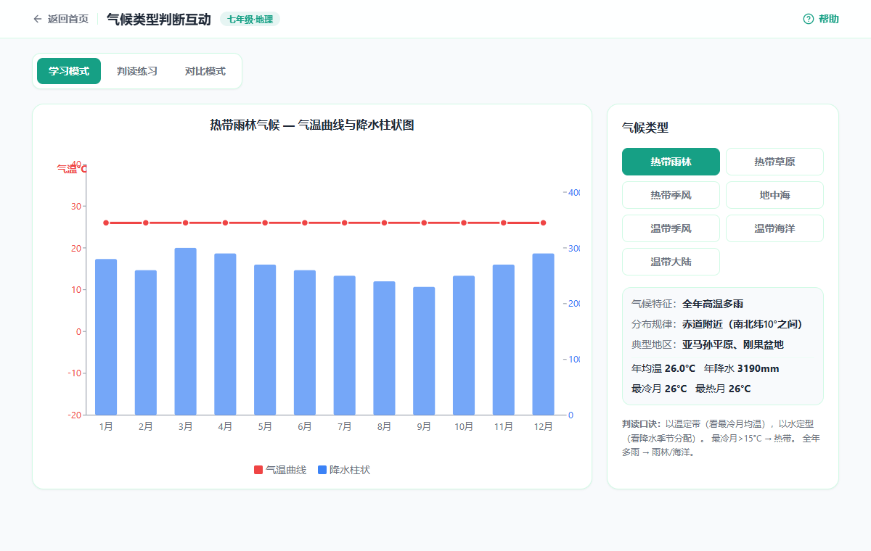The width and height of the screenshot is (871, 551).
Task: Click the 降水柱状 legend label
Action: 350,471
